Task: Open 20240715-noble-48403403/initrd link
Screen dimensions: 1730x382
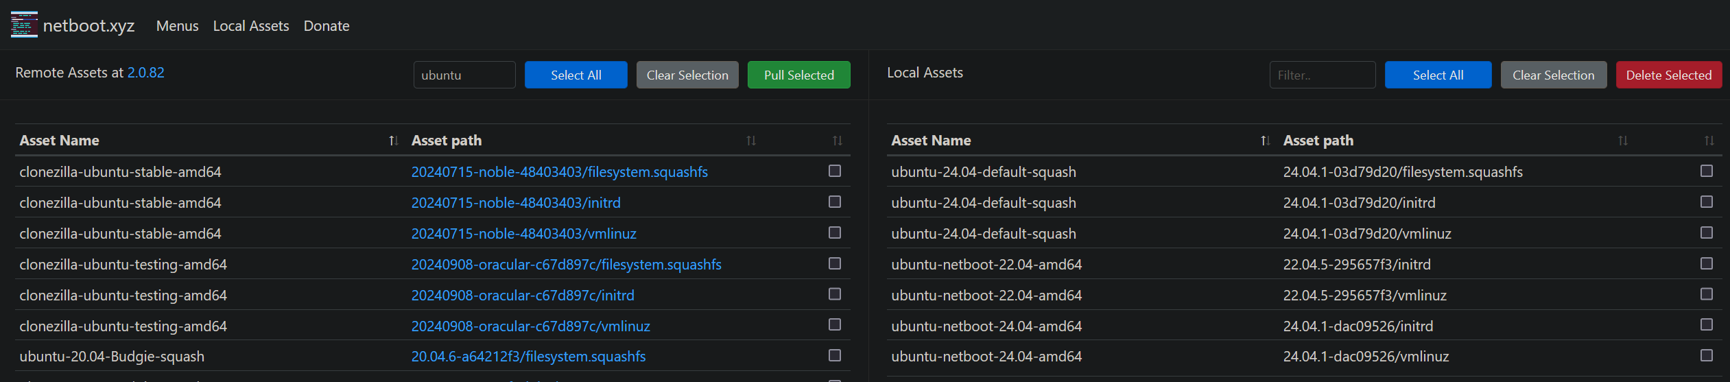Action: [516, 203]
